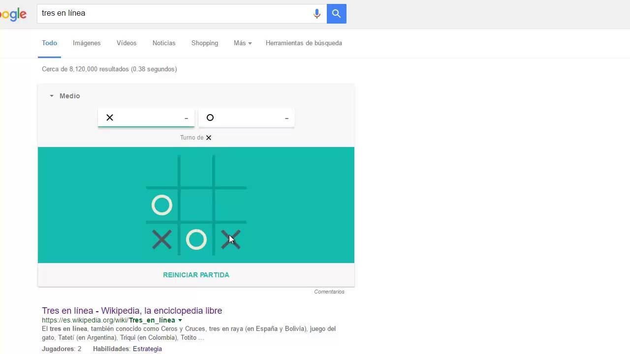Click the voice search microphone icon
The image size is (630, 354).
317,14
